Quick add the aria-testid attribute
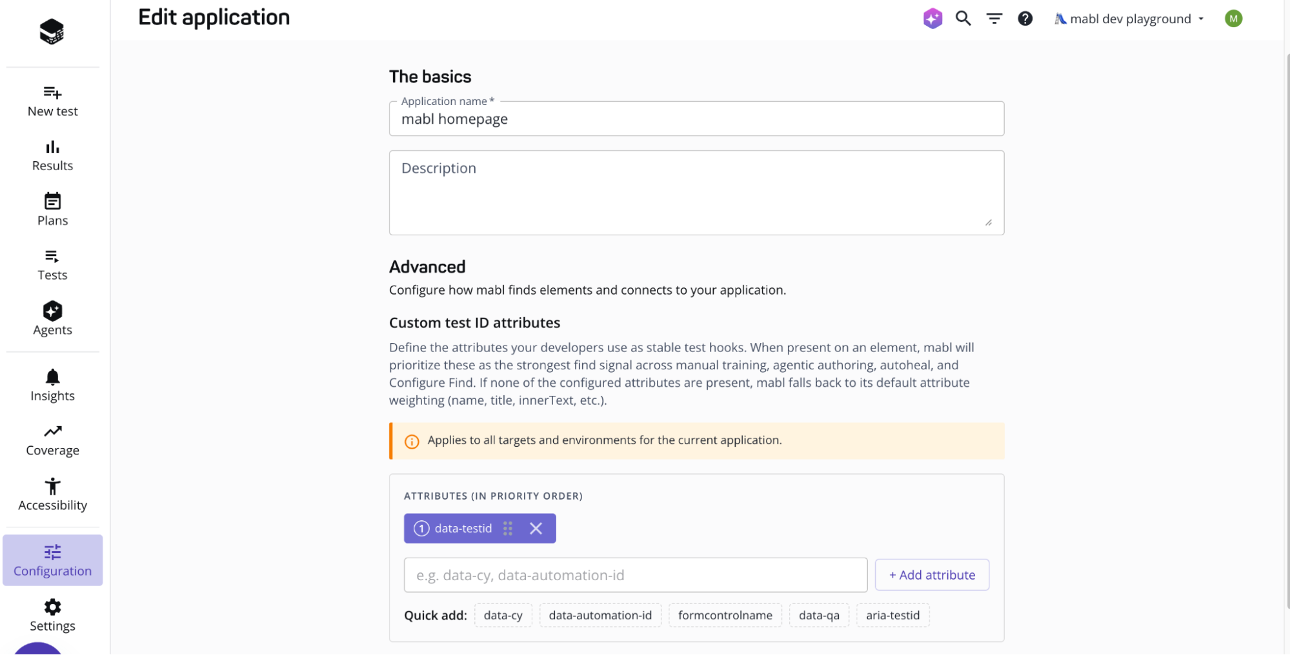 tap(893, 615)
